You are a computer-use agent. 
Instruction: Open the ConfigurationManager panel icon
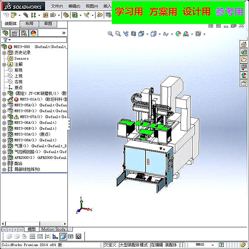tap(24, 33)
